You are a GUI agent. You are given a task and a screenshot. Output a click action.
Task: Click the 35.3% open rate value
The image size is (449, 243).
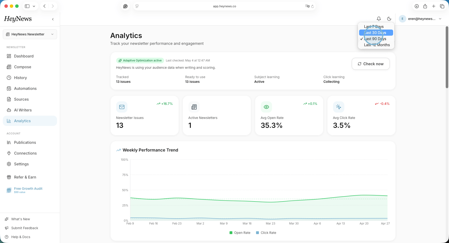click(271, 125)
